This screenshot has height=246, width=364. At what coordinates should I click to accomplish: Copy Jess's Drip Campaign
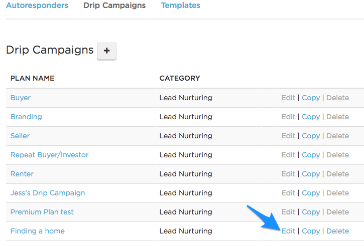pyautogui.click(x=311, y=193)
